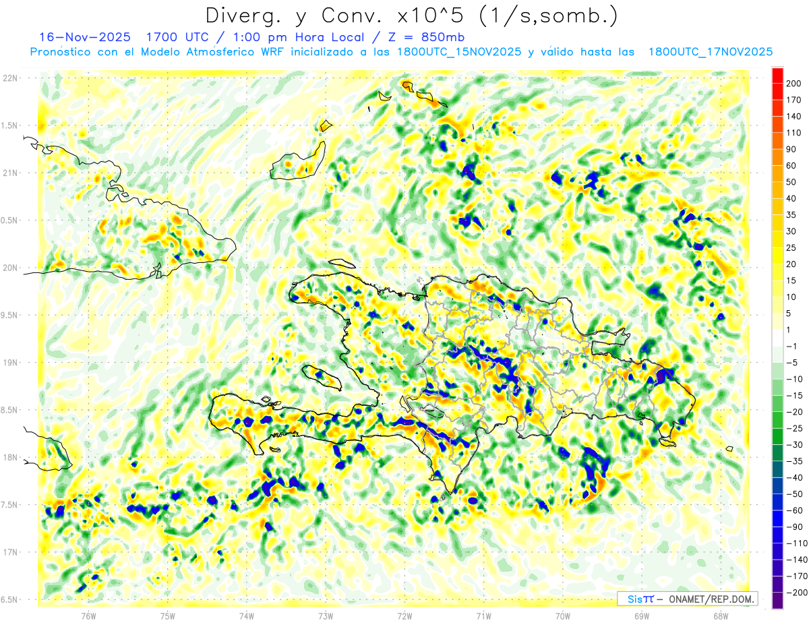
Task: Click the white colorbar segment between 1 and -1
Action: tap(777, 338)
